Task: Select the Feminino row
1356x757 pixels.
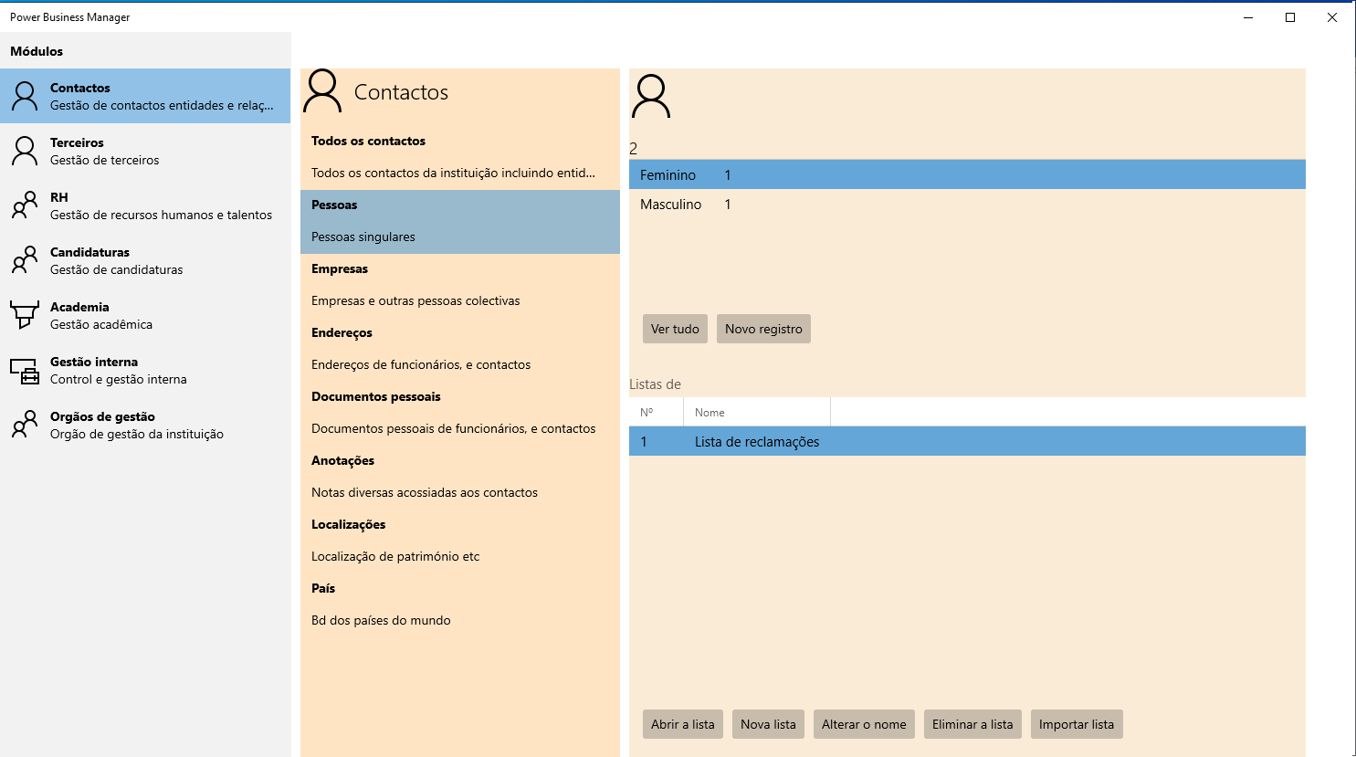Action: pyautogui.click(x=967, y=174)
